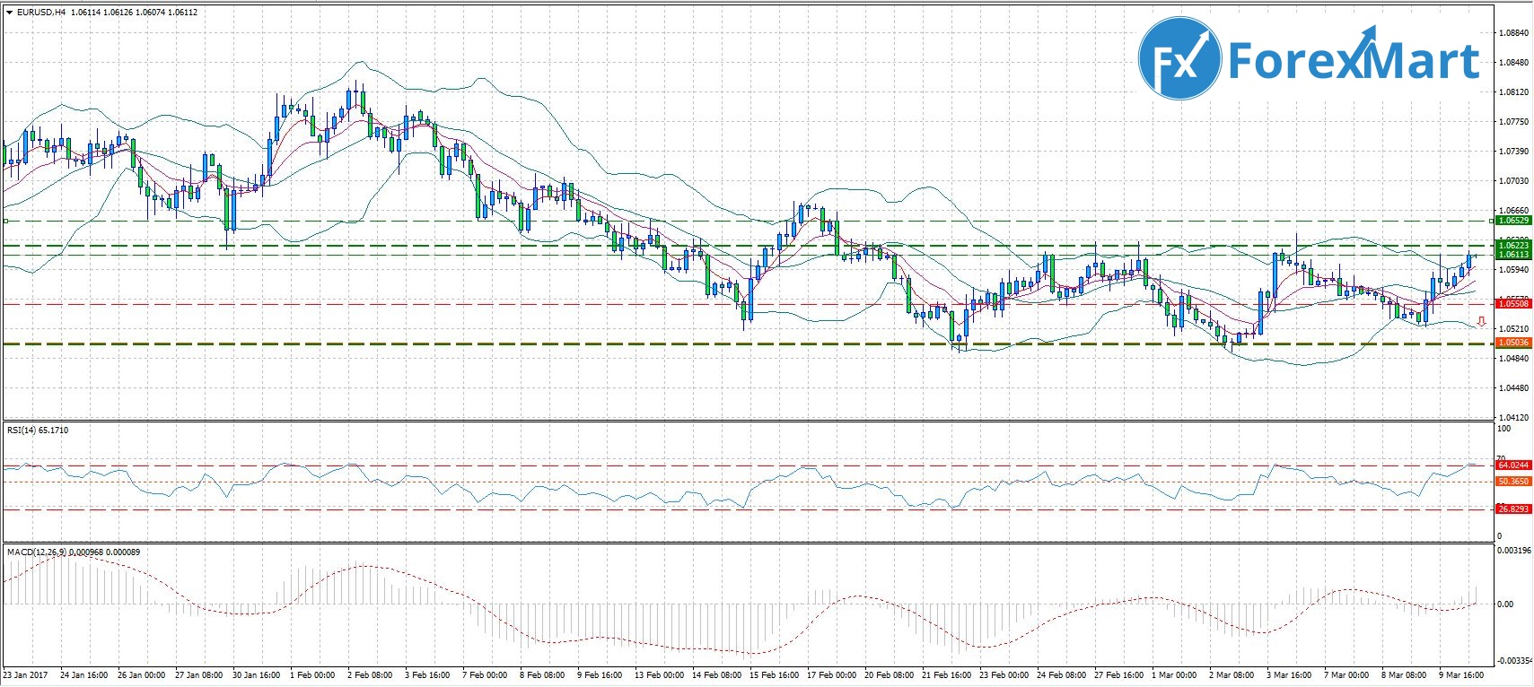Click the RSI 64.0244 level label
The image size is (1534, 687).
(x=1512, y=465)
